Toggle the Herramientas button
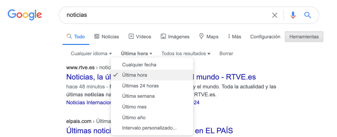Screen dimensions: 337x137 click(304, 37)
